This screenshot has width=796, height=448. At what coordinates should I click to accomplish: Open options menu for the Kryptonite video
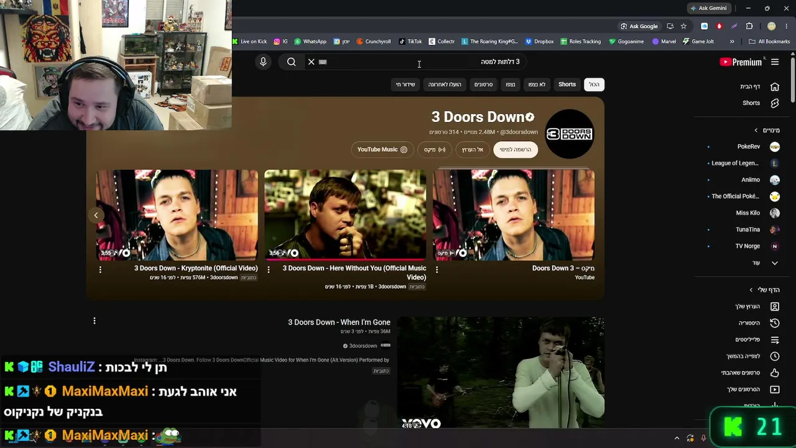[x=100, y=269]
